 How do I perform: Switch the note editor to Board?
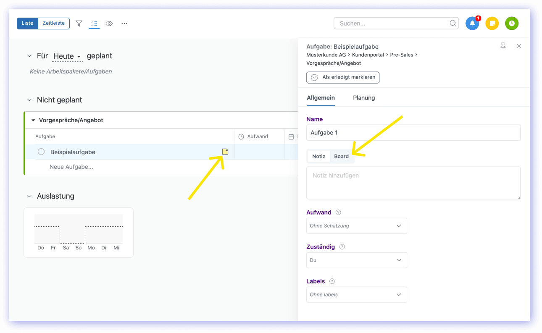[x=341, y=156]
